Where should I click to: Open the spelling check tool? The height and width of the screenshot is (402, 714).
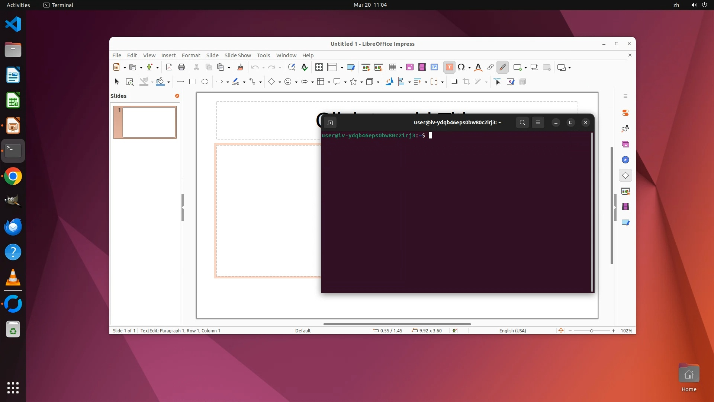[x=305, y=67]
